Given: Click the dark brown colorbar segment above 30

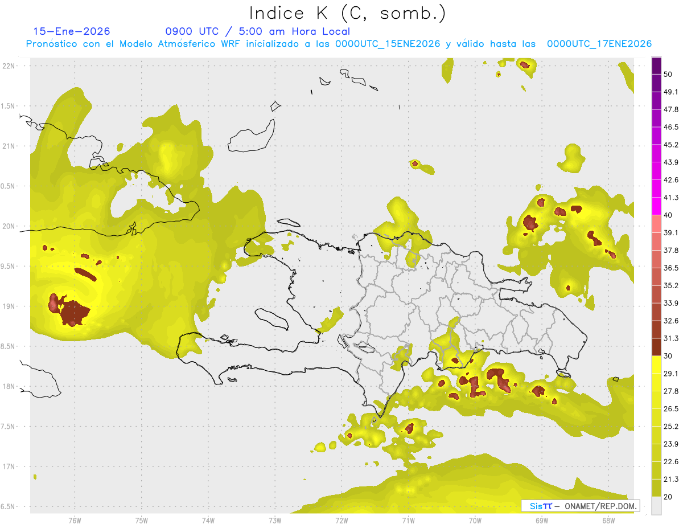Looking at the screenshot, I should pos(657,347).
